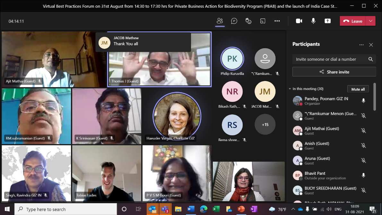Toggle the microphone mute
Screen dimensions: 382x215
313,21
